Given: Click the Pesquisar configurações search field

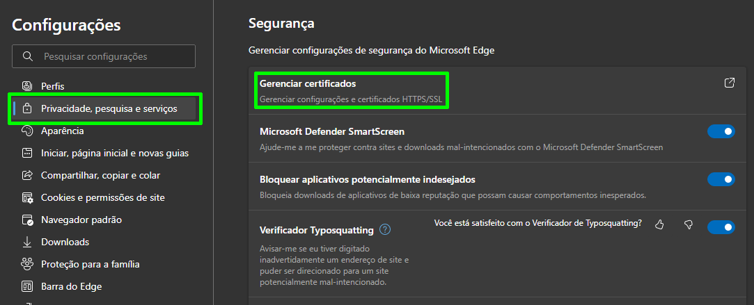Looking at the screenshot, I should 104,56.
